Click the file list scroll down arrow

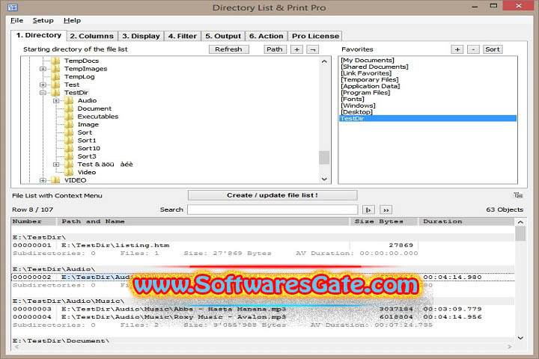click(520, 338)
